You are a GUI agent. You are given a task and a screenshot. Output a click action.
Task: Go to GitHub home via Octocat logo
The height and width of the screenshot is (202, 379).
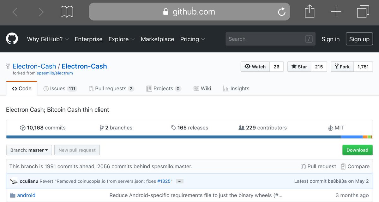[x=12, y=39]
